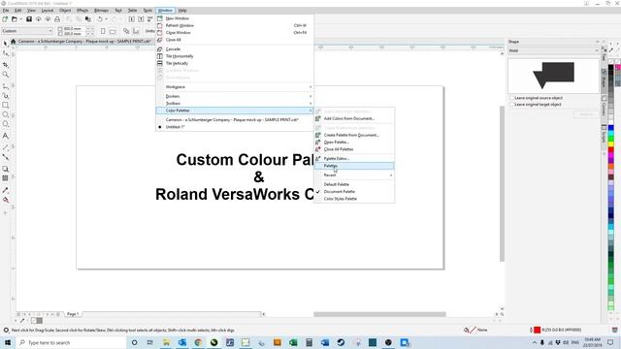This screenshot has height=349, width=621.
Task: Expand the Toolbars submenu
Action: tap(235, 104)
